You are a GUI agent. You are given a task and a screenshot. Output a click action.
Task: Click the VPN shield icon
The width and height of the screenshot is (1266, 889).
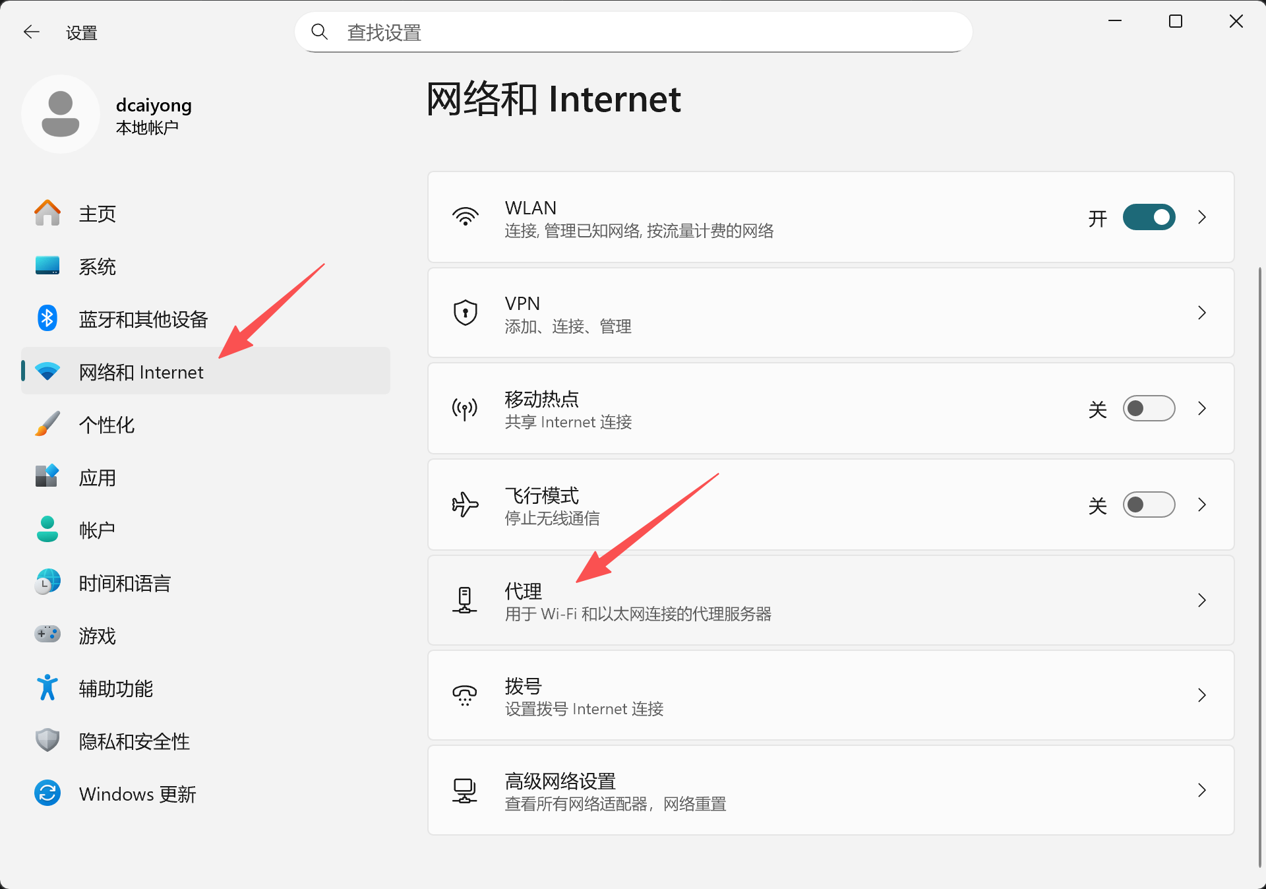[465, 313]
